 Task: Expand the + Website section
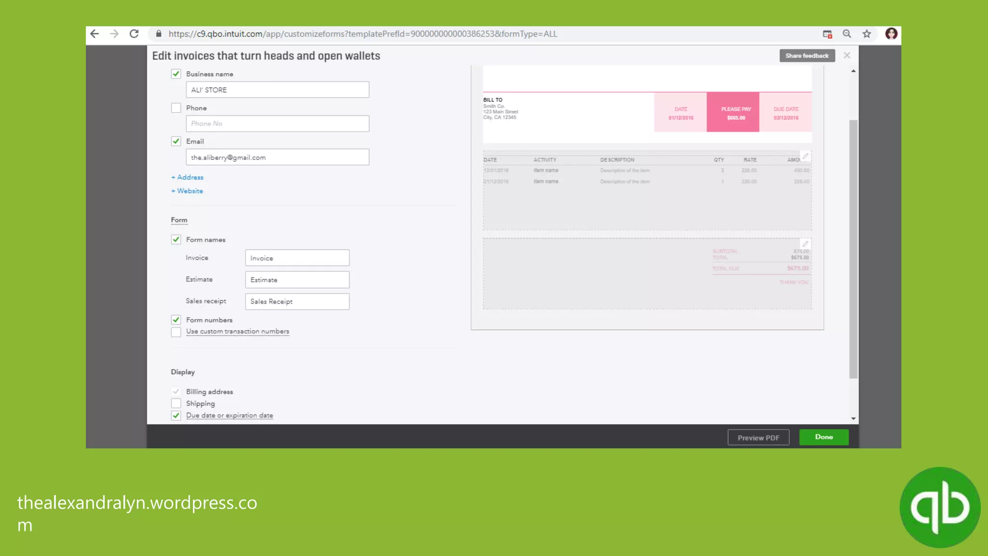[187, 191]
